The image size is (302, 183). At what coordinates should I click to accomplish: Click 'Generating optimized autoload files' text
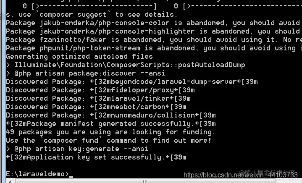(x=79, y=56)
